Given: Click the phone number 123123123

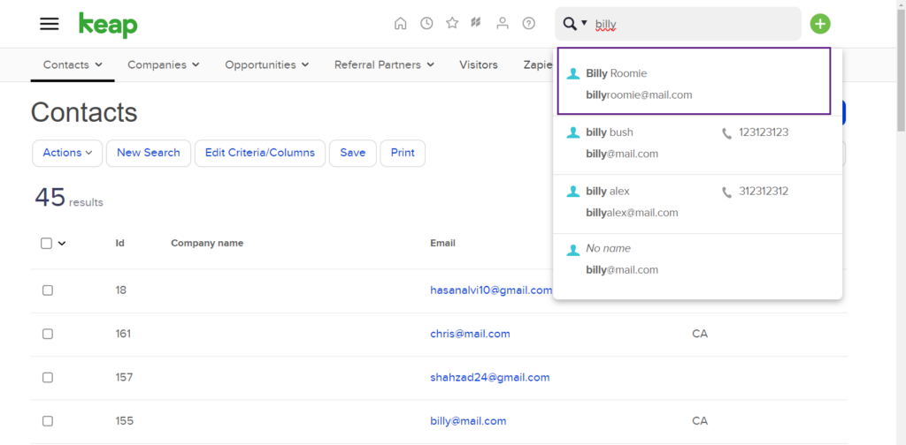Looking at the screenshot, I should coord(764,132).
